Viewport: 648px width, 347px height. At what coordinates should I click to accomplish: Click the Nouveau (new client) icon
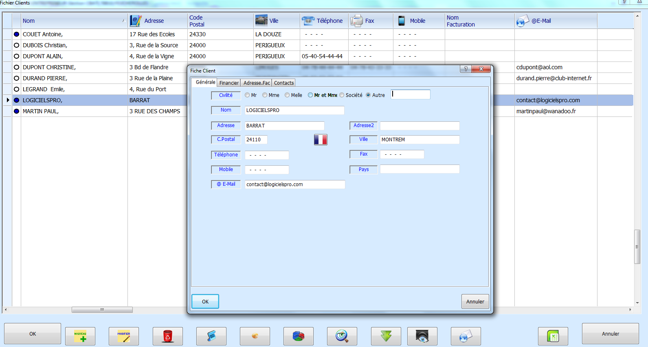[80, 336]
